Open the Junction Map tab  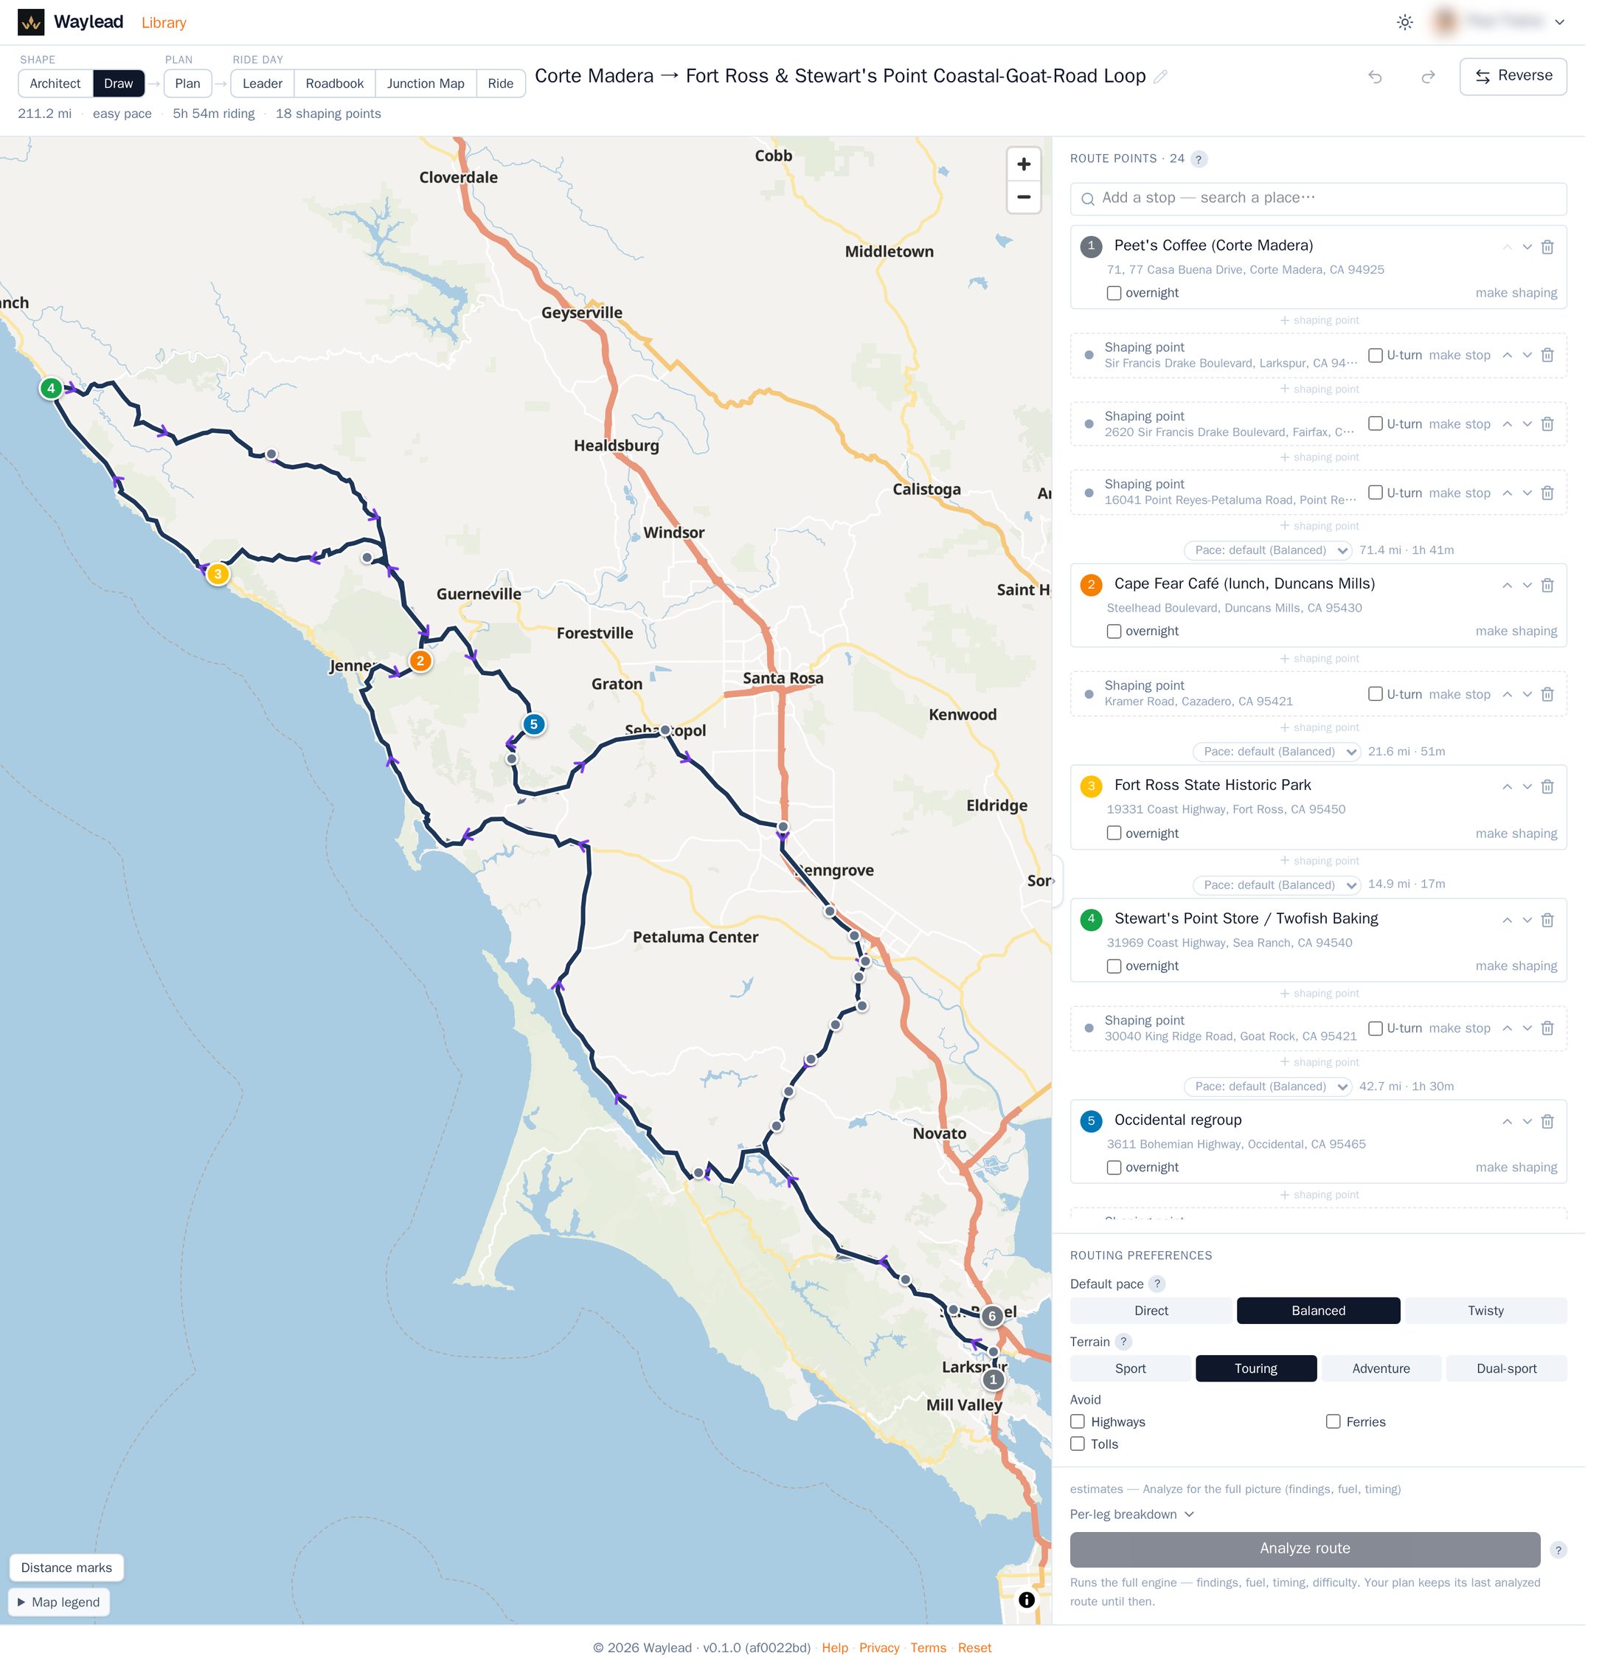(x=426, y=83)
